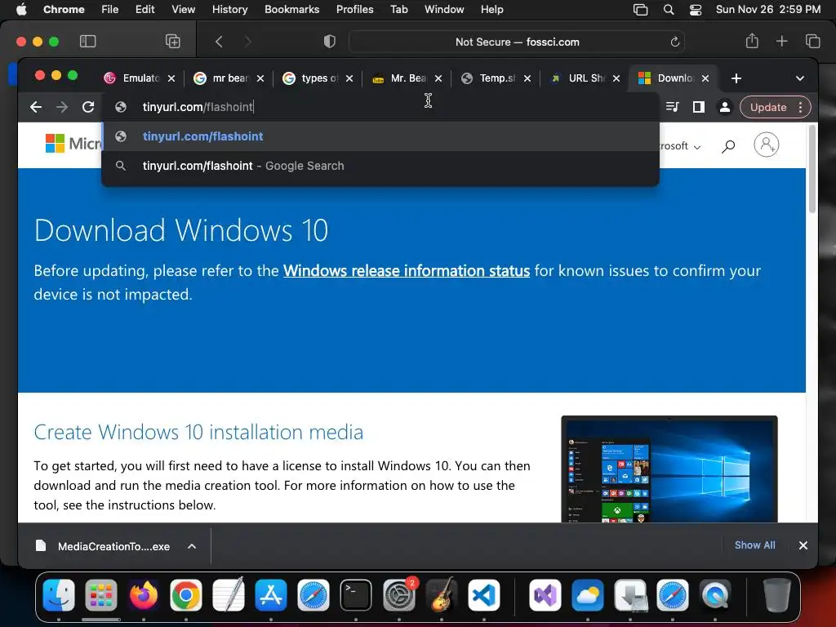Open App Store from the Dock
The width and height of the screenshot is (836, 627).
[271, 595]
